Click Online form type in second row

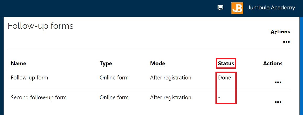(114, 97)
